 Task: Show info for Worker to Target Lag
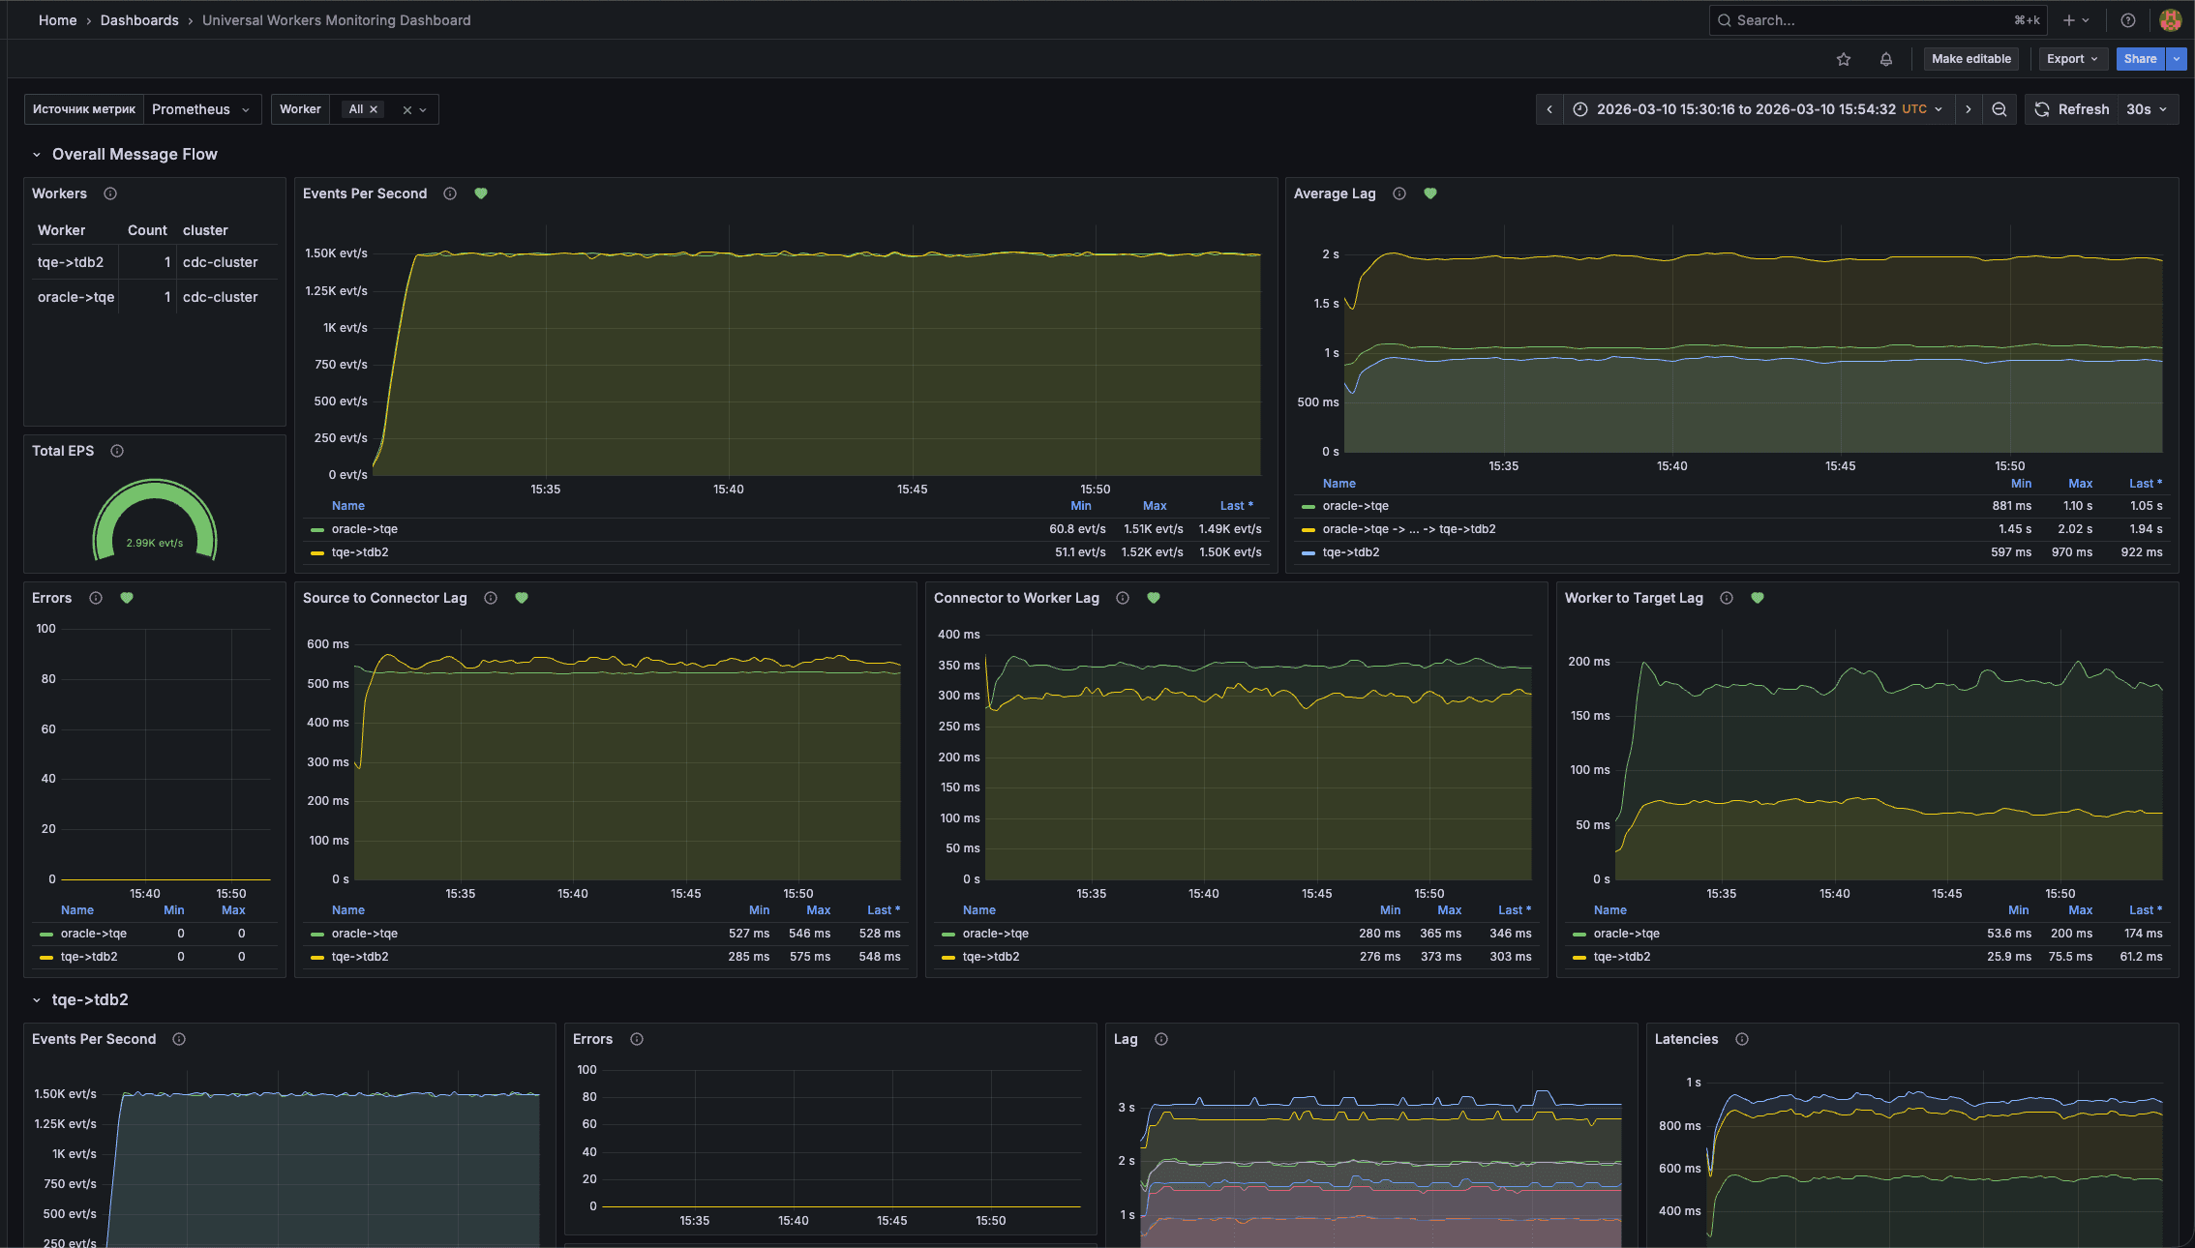(x=1727, y=598)
